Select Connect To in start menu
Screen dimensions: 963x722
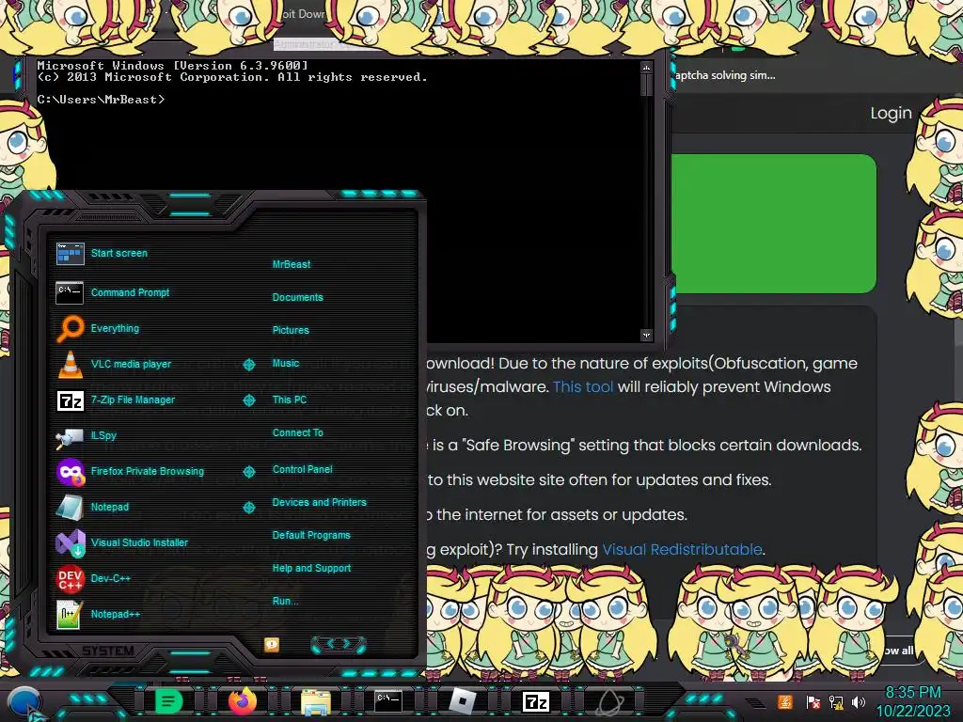click(297, 432)
